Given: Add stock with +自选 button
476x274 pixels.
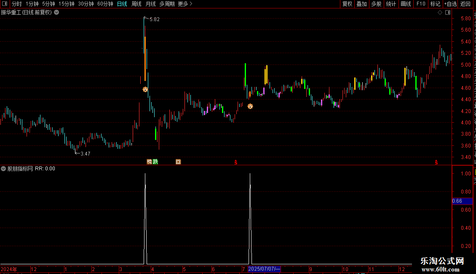Looking at the screenshot, I should tap(450, 4).
